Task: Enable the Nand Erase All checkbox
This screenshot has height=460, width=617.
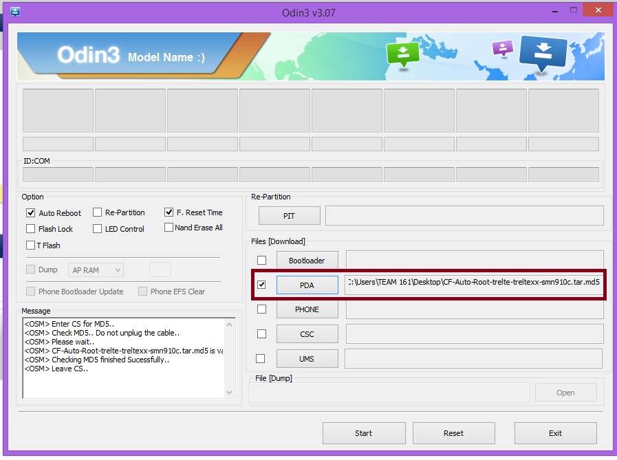Action: (x=169, y=228)
